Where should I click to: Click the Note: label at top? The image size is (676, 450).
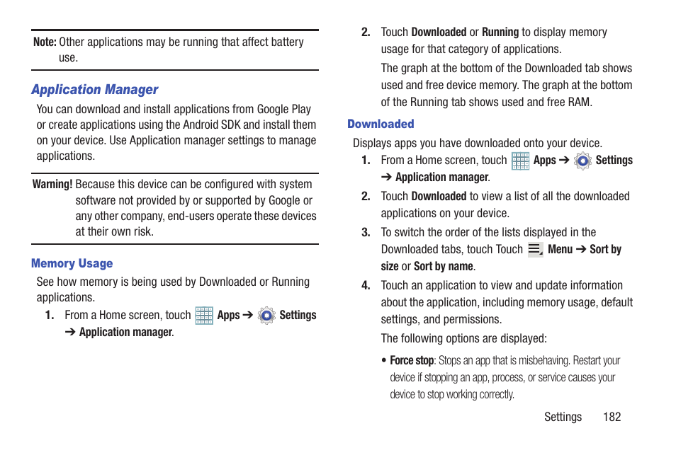pyautogui.click(x=45, y=42)
